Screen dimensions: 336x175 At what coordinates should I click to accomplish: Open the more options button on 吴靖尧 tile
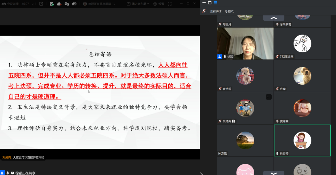tap(269, 97)
